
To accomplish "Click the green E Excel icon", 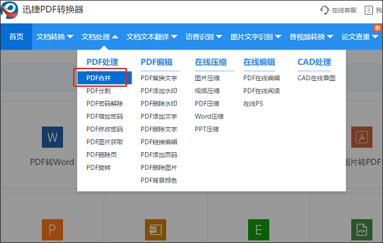I will tap(259, 230).
